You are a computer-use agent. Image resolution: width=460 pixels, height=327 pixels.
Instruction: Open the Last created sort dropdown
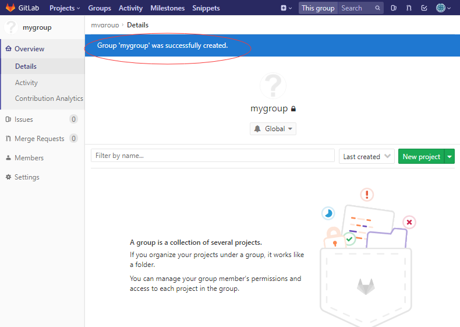click(367, 156)
